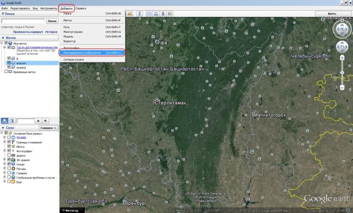The height and width of the screenshot is (213, 353).
Task: Click the zoom slider handle
Action: [342, 72]
